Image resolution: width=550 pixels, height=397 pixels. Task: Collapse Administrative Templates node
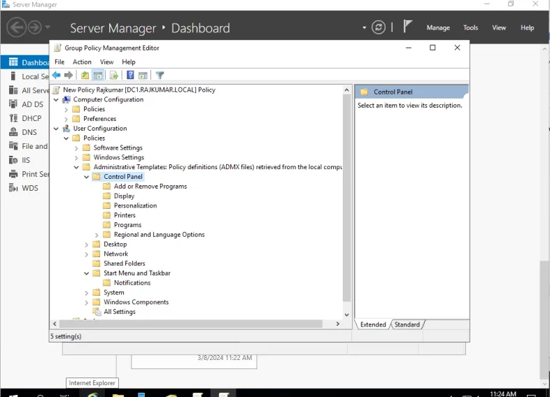[x=76, y=167]
